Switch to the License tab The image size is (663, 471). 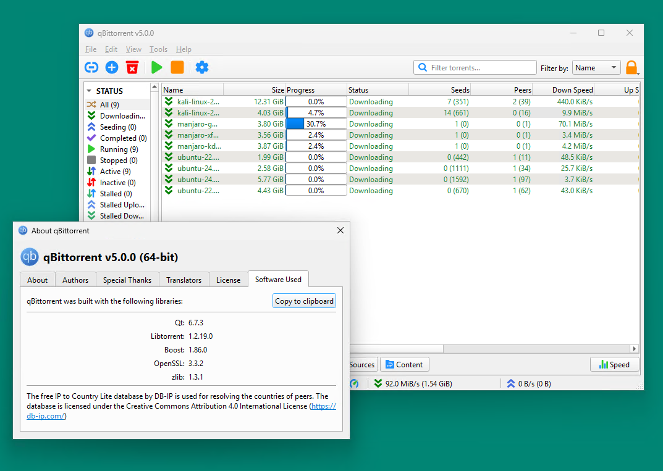[x=228, y=280]
